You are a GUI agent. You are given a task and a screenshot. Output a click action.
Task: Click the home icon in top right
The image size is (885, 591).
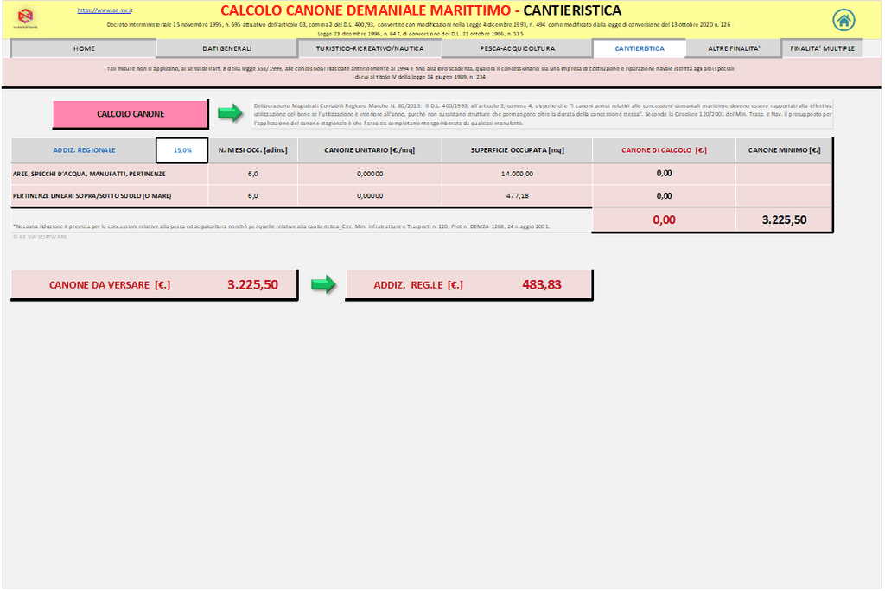(x=844, y=20)
